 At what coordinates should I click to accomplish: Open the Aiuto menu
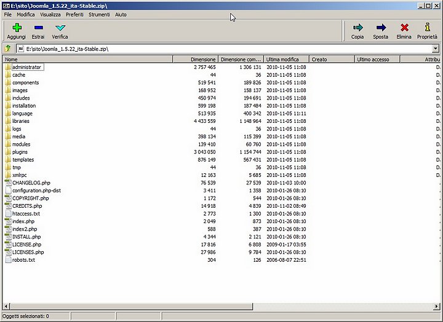[121, 14]
